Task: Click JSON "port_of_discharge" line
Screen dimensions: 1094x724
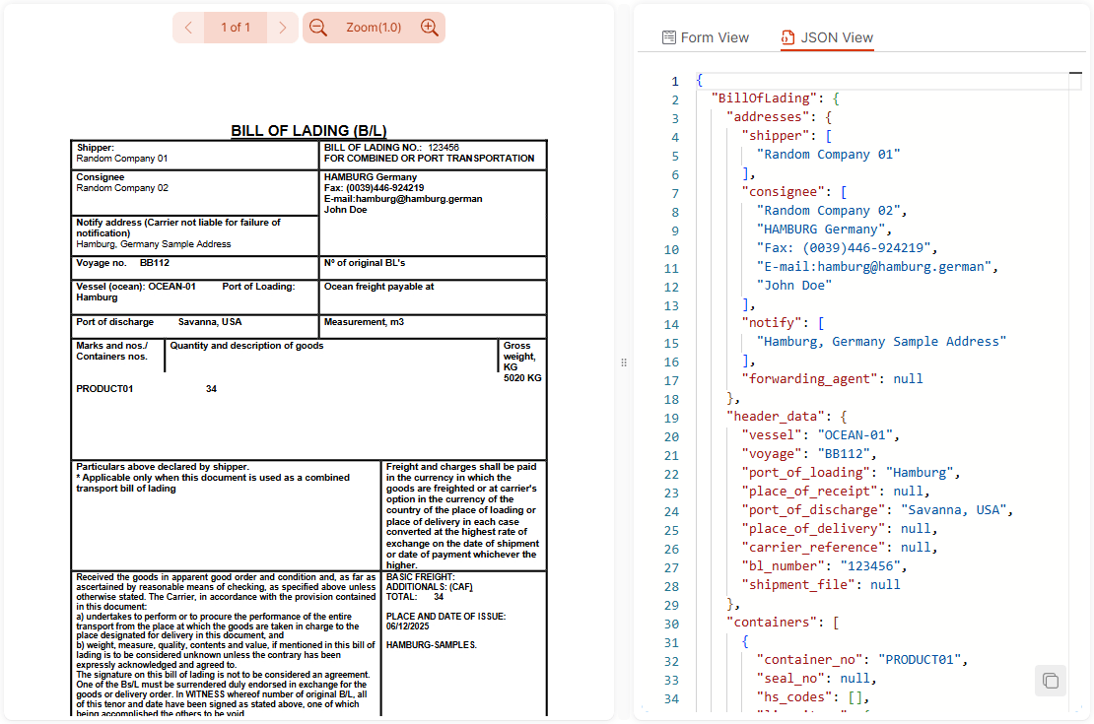Action: 877,510
